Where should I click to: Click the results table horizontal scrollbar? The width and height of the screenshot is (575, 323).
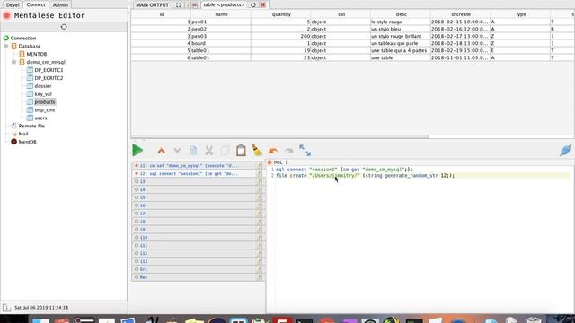point(280,137)
